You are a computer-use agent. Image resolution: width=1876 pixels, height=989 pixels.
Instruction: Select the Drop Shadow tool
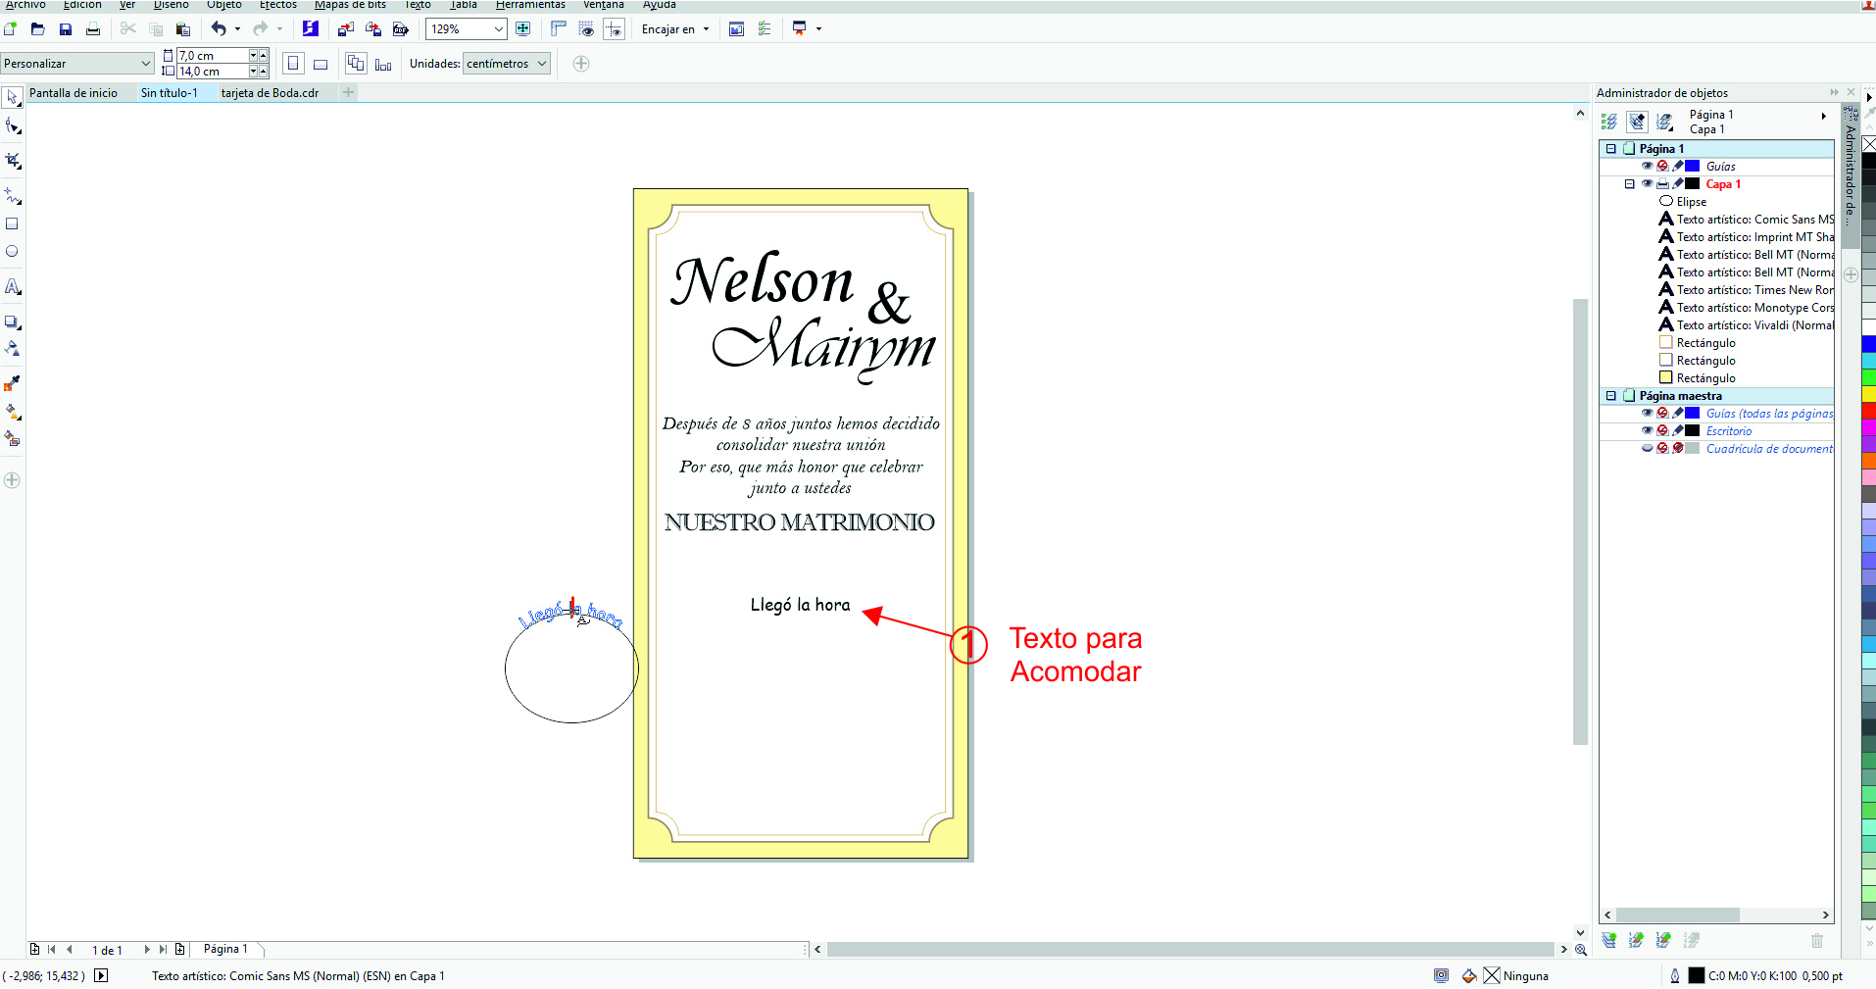(12, 321)
